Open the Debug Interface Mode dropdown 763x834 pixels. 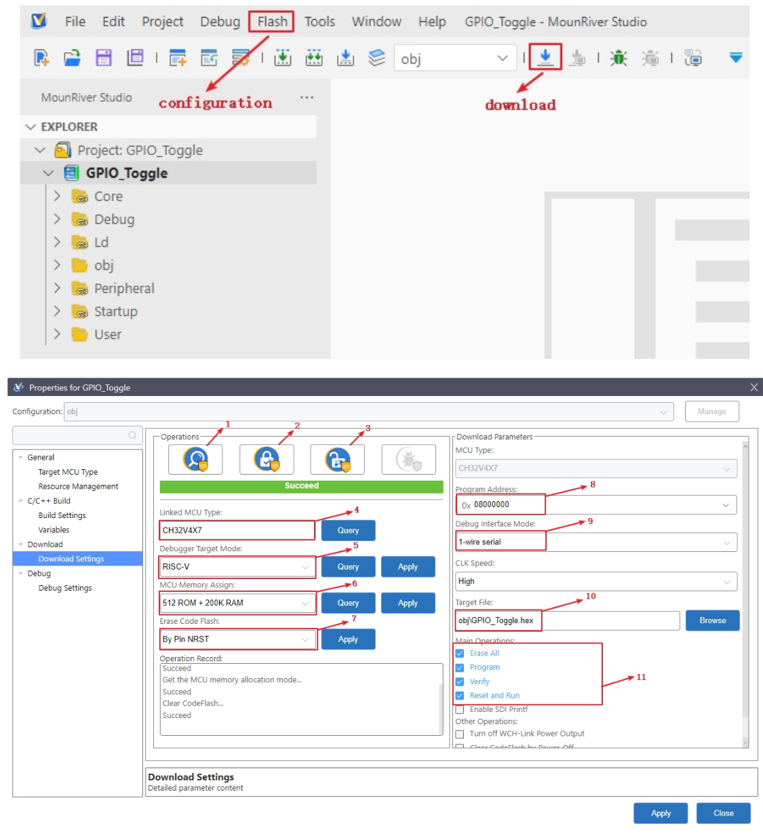click(596, 542)
